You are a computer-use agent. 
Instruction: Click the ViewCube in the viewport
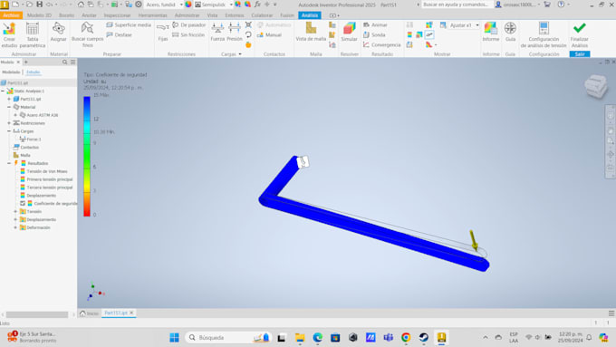tap(596, 86)
